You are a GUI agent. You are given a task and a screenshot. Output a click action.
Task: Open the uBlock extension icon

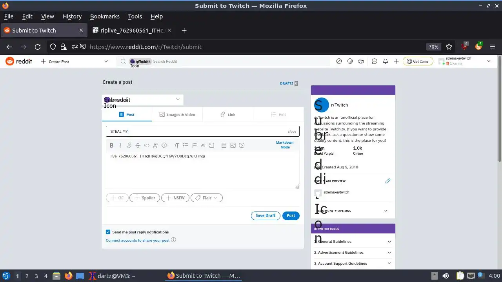click(465, 46)
